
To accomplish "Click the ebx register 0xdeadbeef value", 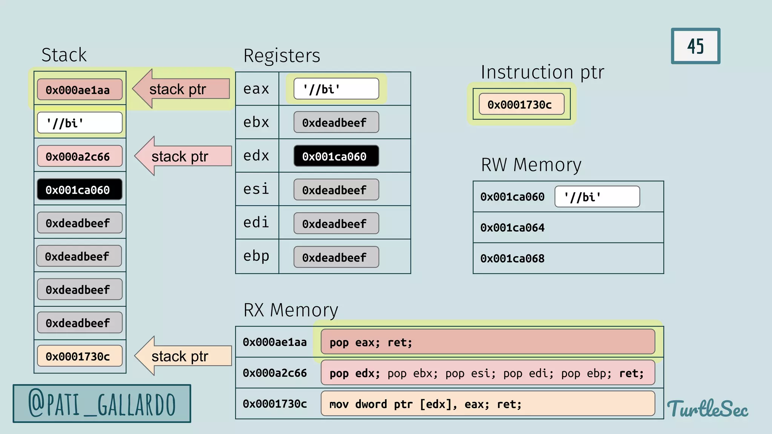I will pyautogui.click(x=336, y=122).
